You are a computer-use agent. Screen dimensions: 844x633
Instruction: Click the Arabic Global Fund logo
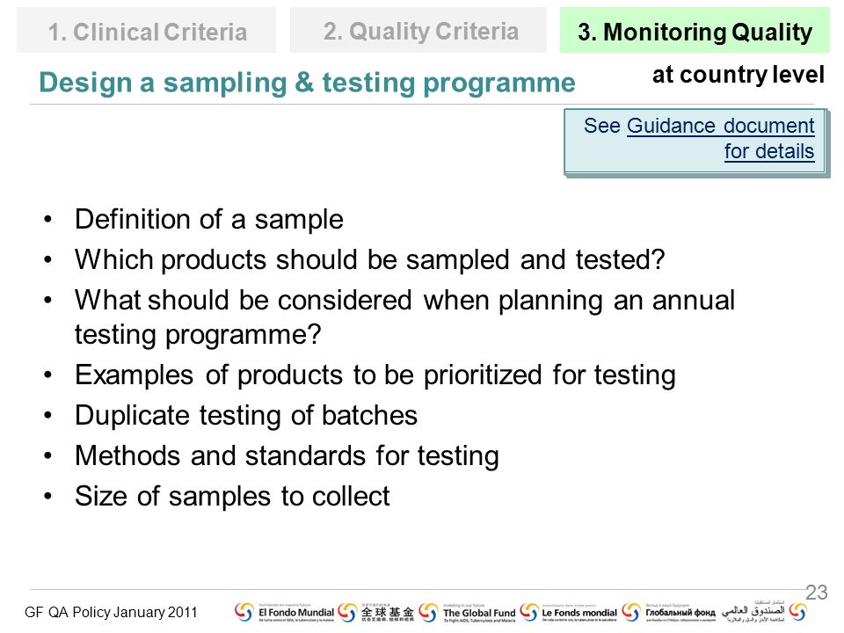coord(753,612)
